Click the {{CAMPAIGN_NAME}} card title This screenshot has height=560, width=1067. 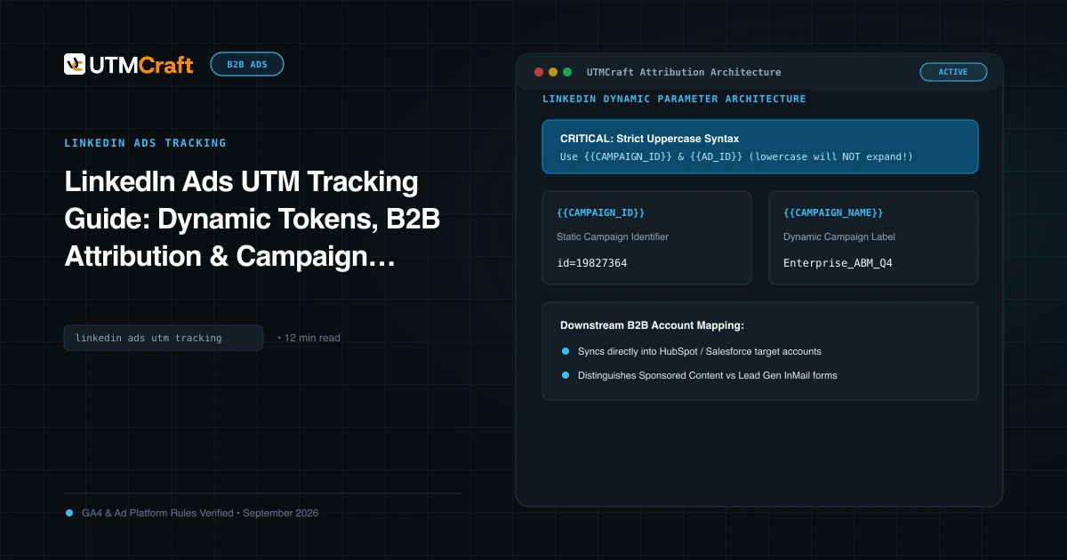833,213
